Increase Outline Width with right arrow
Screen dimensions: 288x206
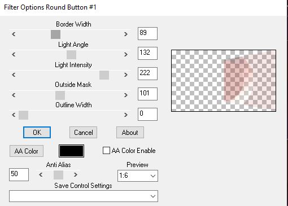[x=126, y=115]
